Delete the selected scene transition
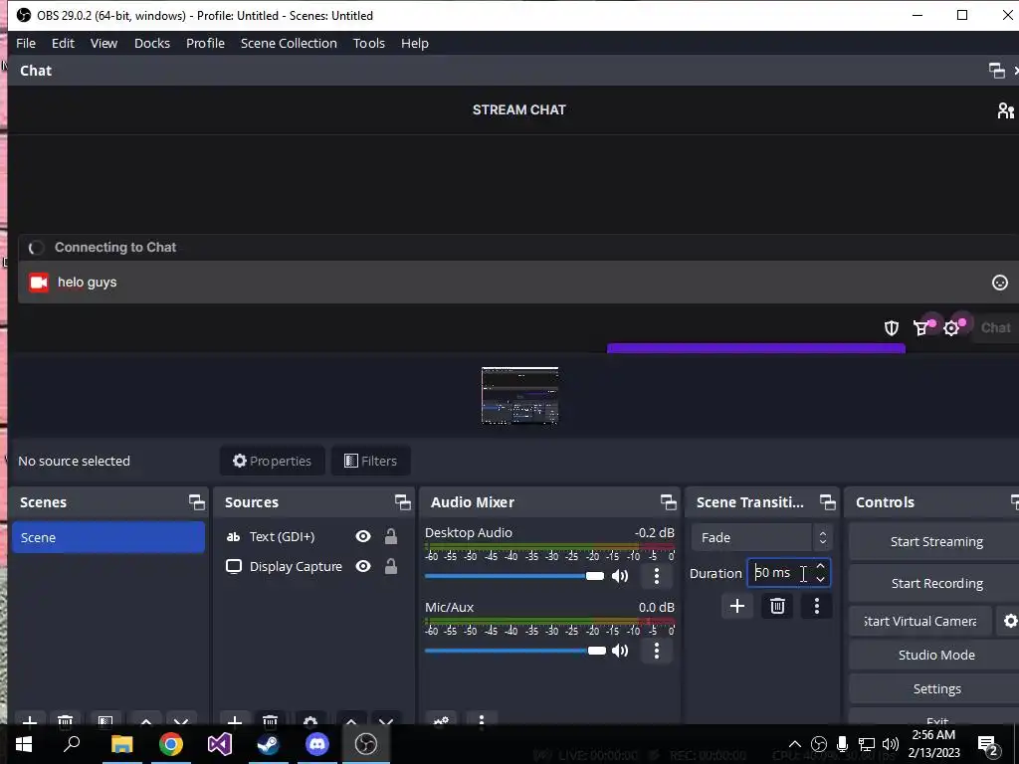1019x764 pixels. (x=777, y=606)
